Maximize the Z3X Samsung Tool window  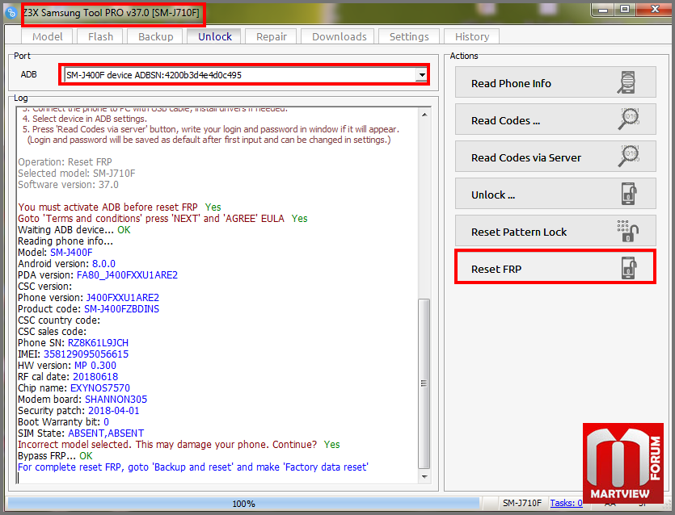pyautogui.click(x=625, y=10)
